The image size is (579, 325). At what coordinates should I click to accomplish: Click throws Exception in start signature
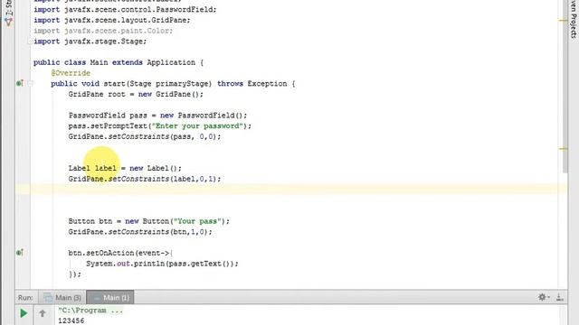(x=252, y=84)
